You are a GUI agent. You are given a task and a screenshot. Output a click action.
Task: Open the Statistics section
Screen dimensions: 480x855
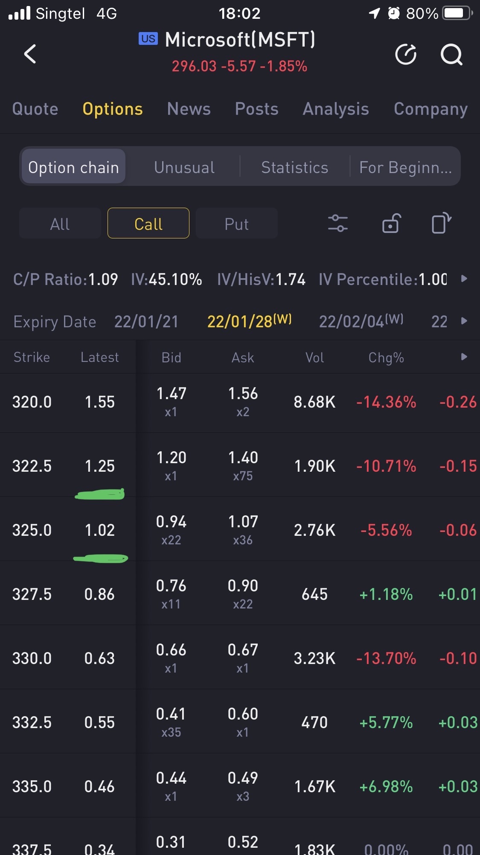[294, 167]
